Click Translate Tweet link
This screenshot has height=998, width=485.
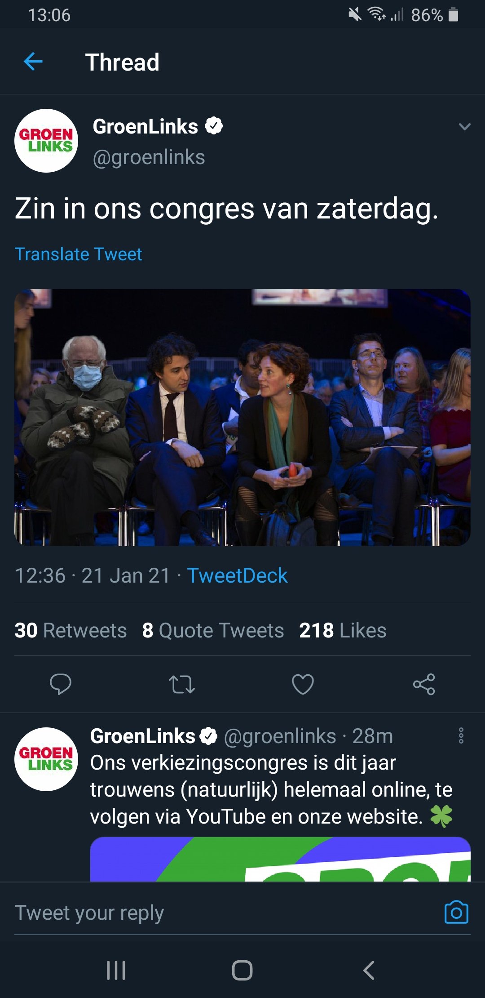point(79,254)
